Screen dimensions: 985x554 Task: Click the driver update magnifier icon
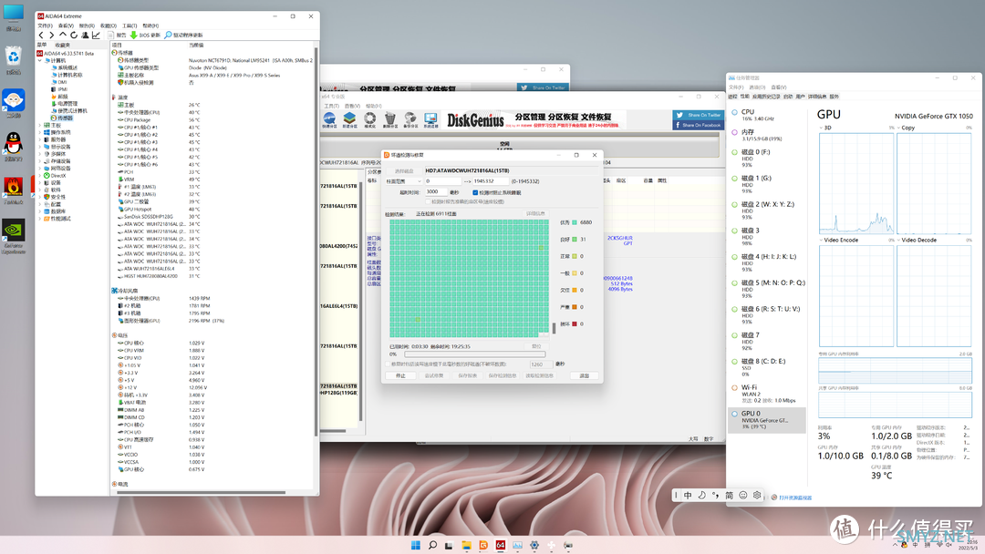coord(168,36)
